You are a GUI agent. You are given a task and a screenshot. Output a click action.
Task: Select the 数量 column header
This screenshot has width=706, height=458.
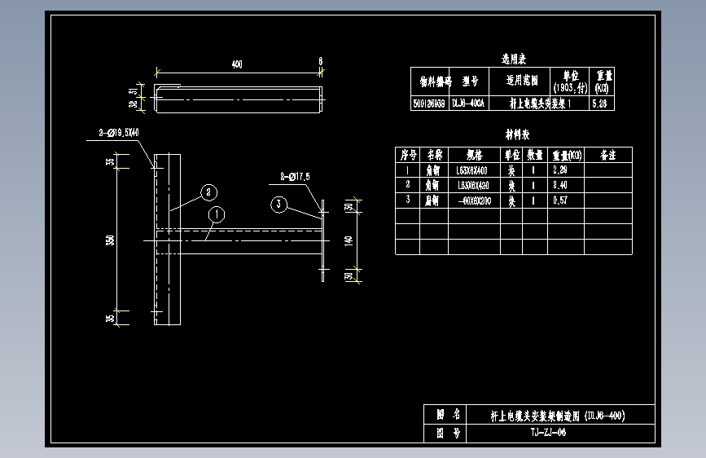pos(535,155)
